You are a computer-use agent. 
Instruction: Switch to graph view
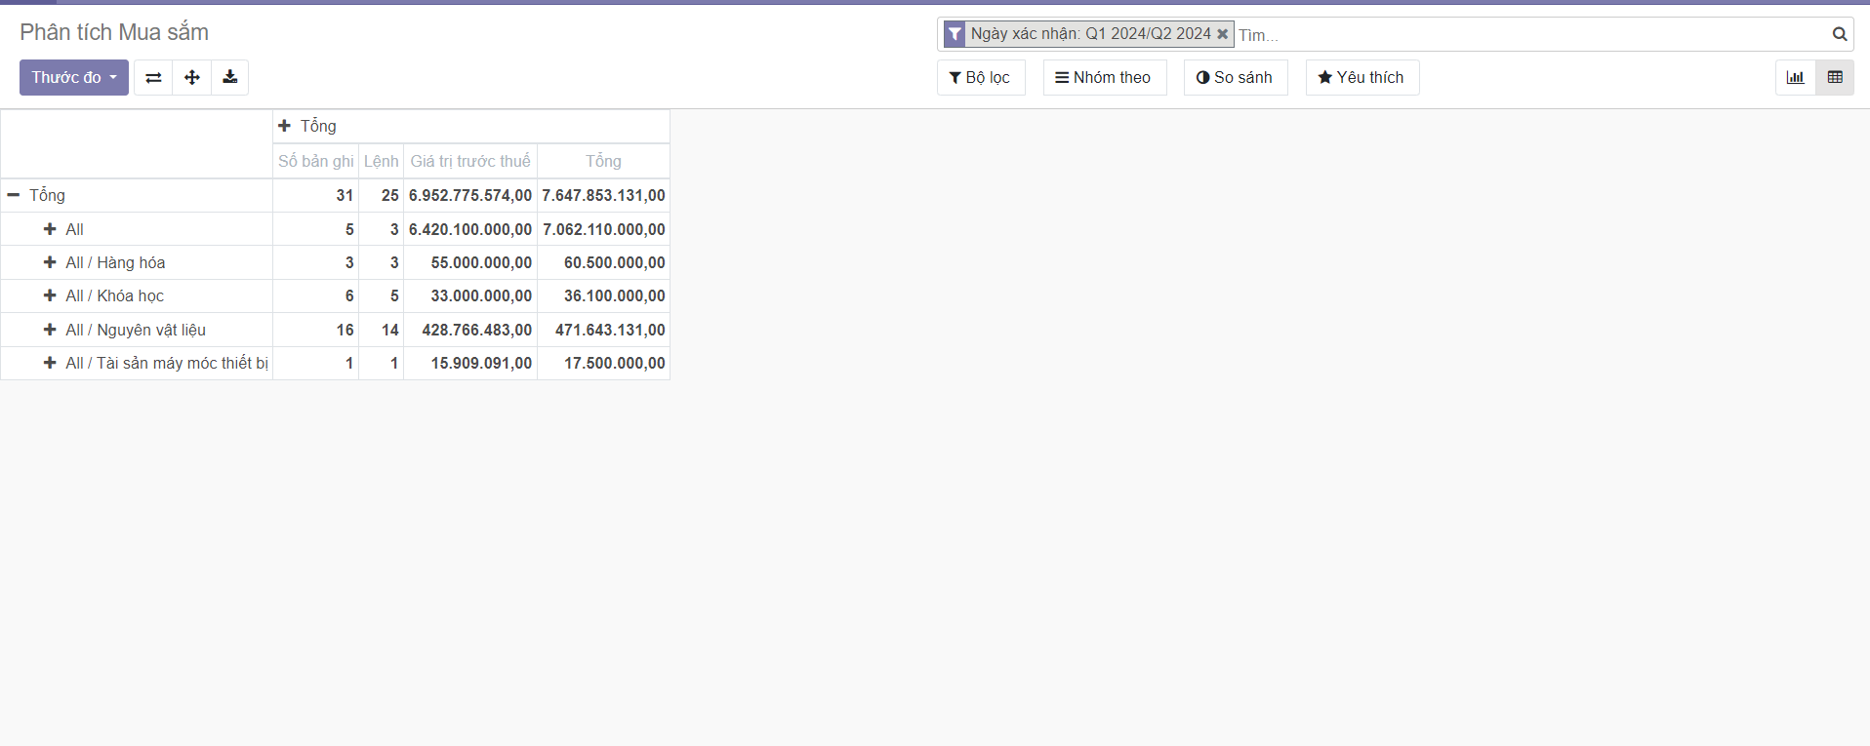(1795, 78)
